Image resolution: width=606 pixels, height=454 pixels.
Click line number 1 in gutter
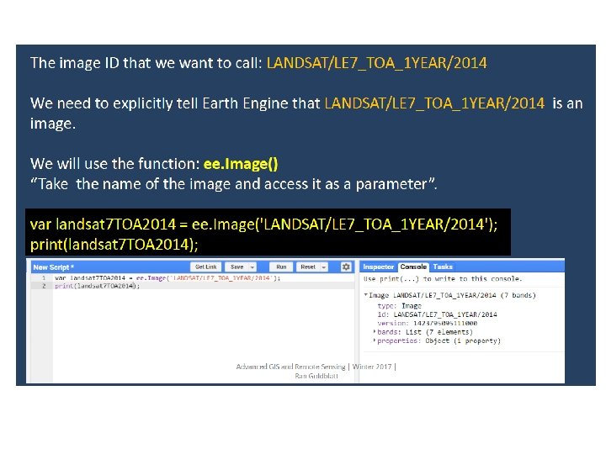coord(44,277)
